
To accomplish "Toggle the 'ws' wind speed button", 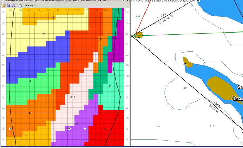I will (x=32, y=6).
